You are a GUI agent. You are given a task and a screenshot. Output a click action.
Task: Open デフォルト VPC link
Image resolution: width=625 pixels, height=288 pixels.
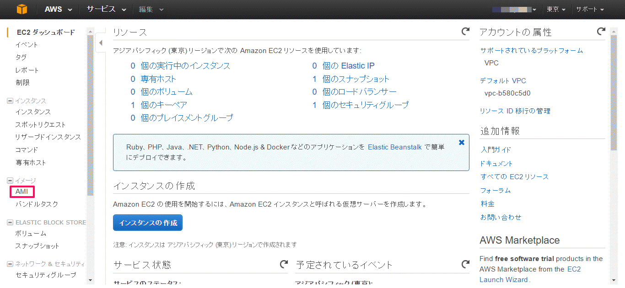click(503, 81)
